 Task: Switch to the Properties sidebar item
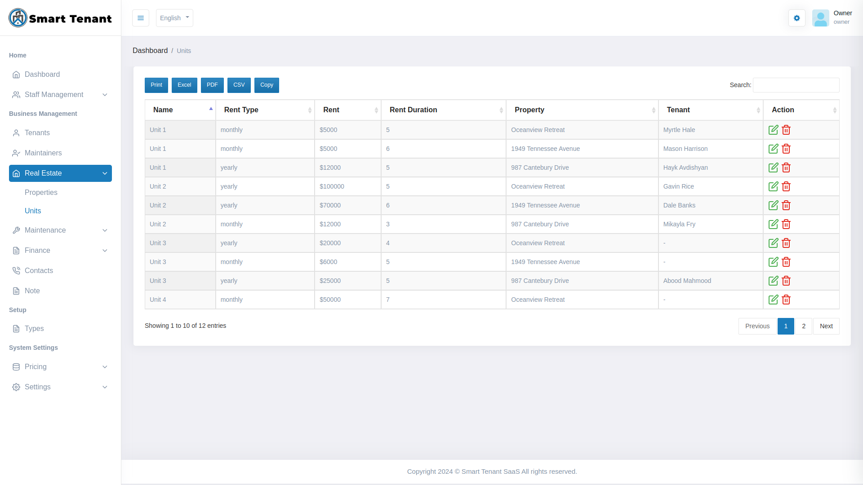pos(41,193)
